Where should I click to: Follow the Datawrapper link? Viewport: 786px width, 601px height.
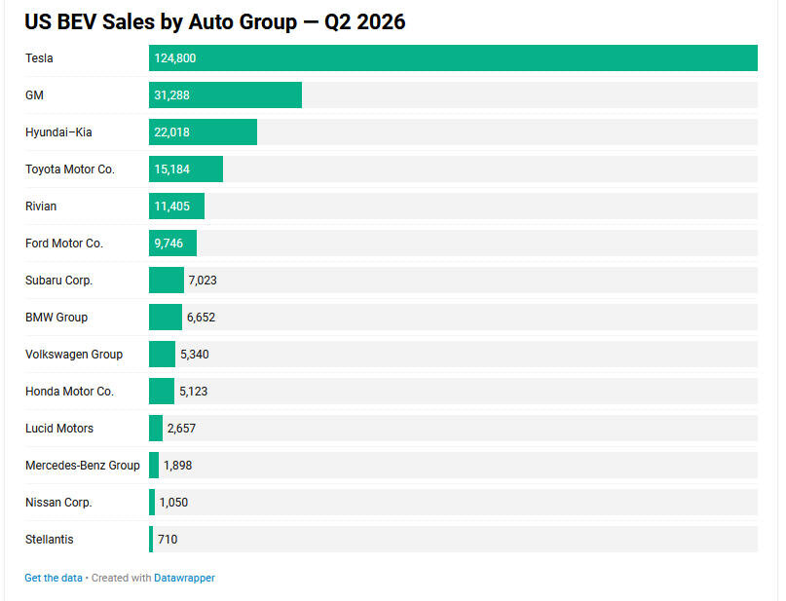coord(184,578)
